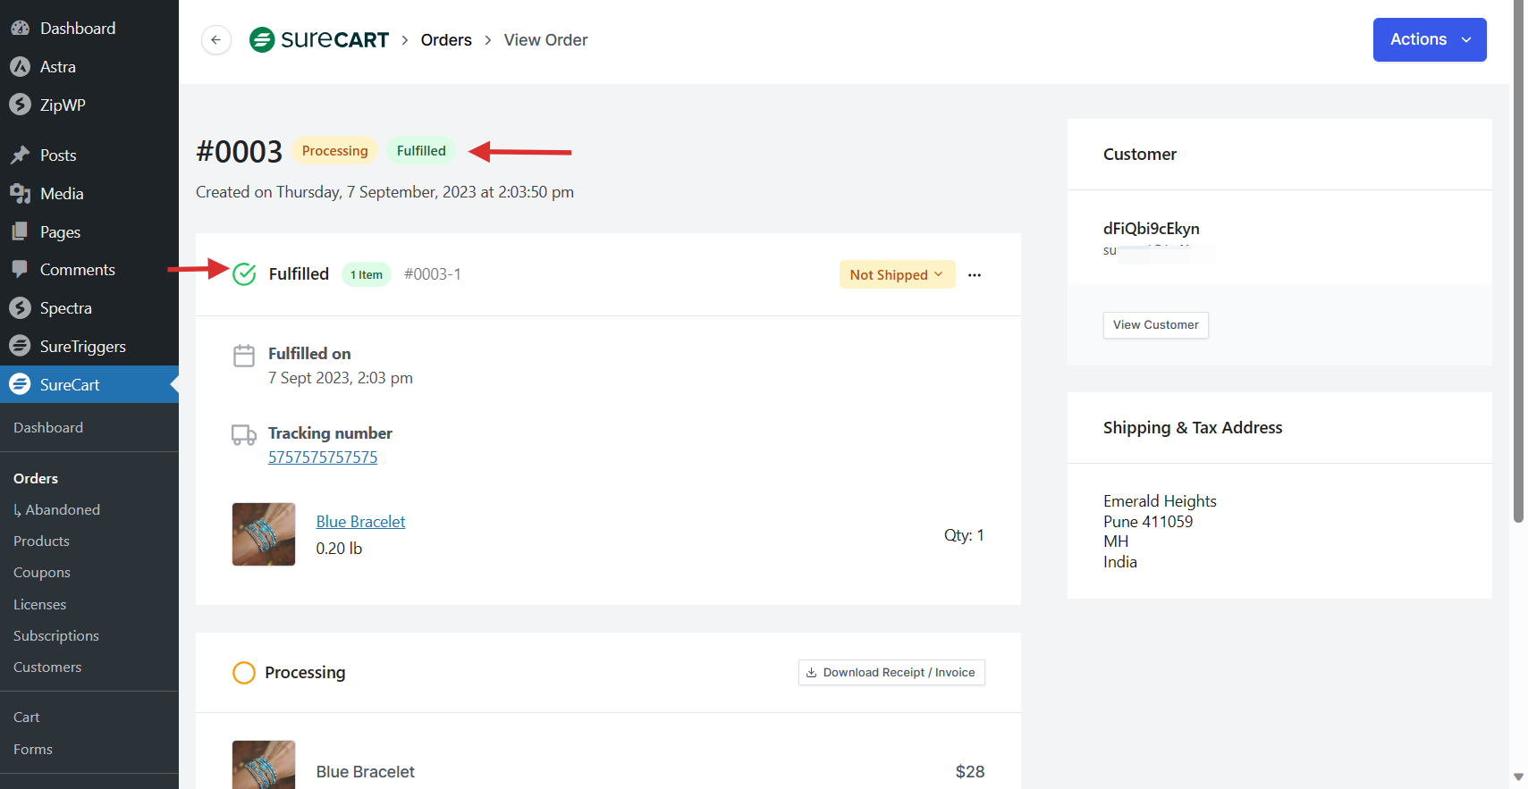Download Receipt / Invoice
The height and width of the screenshot is (789, 1528).
pyautogui.click(x=891, y=673)
